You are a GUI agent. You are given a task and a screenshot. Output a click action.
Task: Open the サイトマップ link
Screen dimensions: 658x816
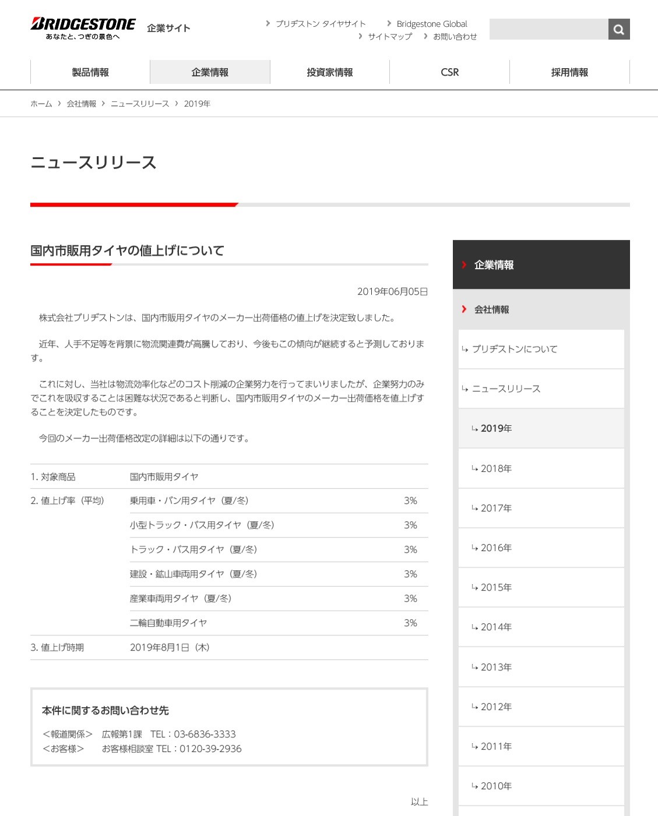(390, 37)
